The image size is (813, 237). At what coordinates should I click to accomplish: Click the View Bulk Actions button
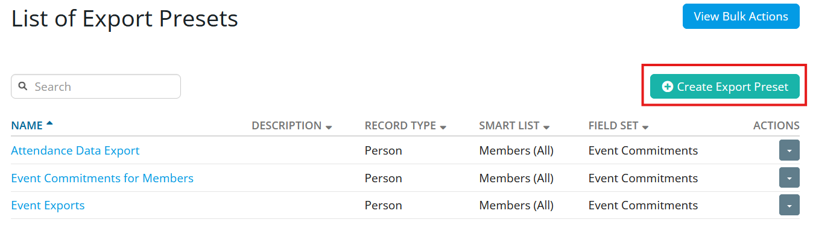tap(741, 16)
